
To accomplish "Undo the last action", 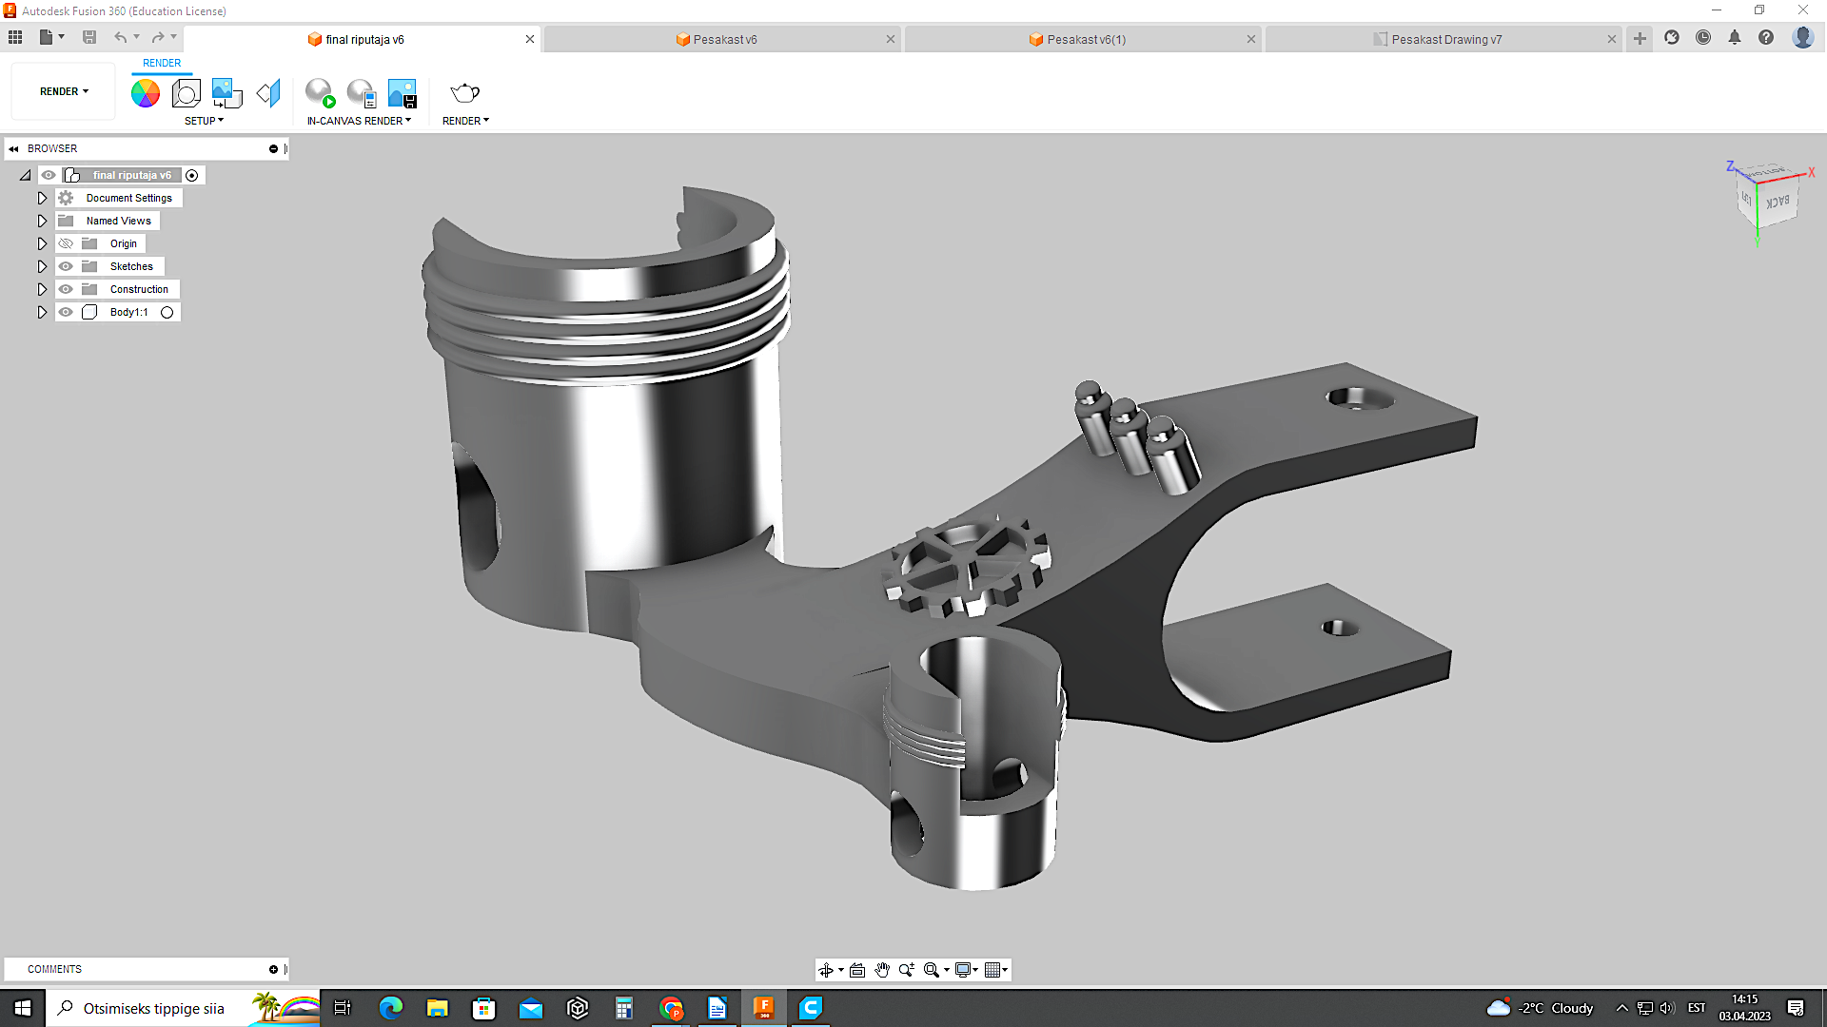I will point(121,37).
